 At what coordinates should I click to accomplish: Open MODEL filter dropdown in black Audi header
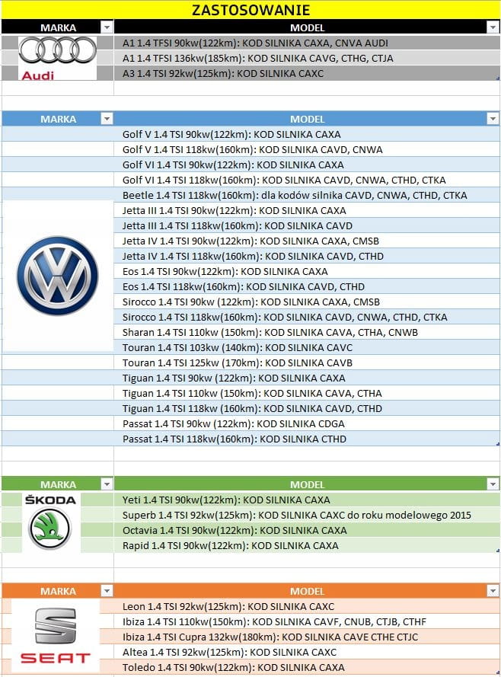(x=492, y=27)
